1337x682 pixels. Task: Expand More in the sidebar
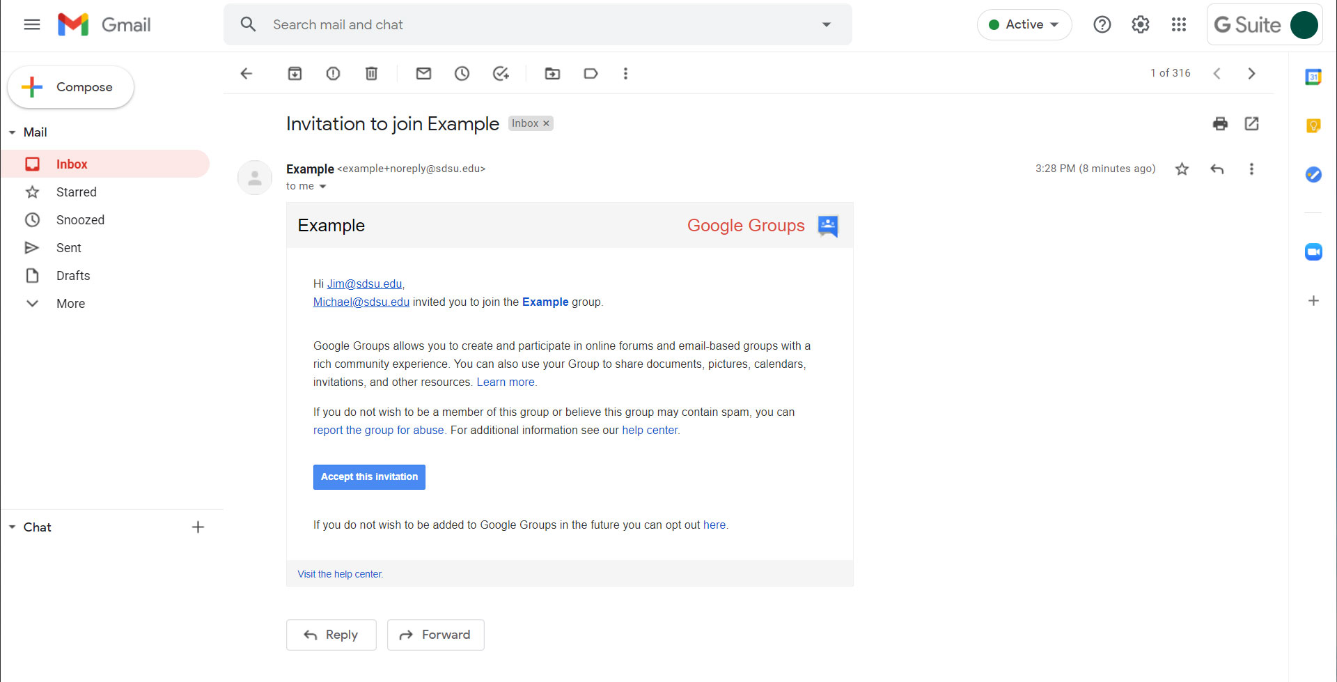pos(70,303)
